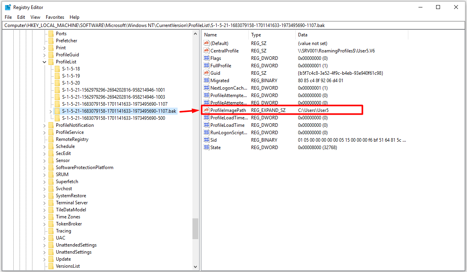Click the REG_EXPAND_SZ type cell
467x272 pixels.
[x=268, y=110]
